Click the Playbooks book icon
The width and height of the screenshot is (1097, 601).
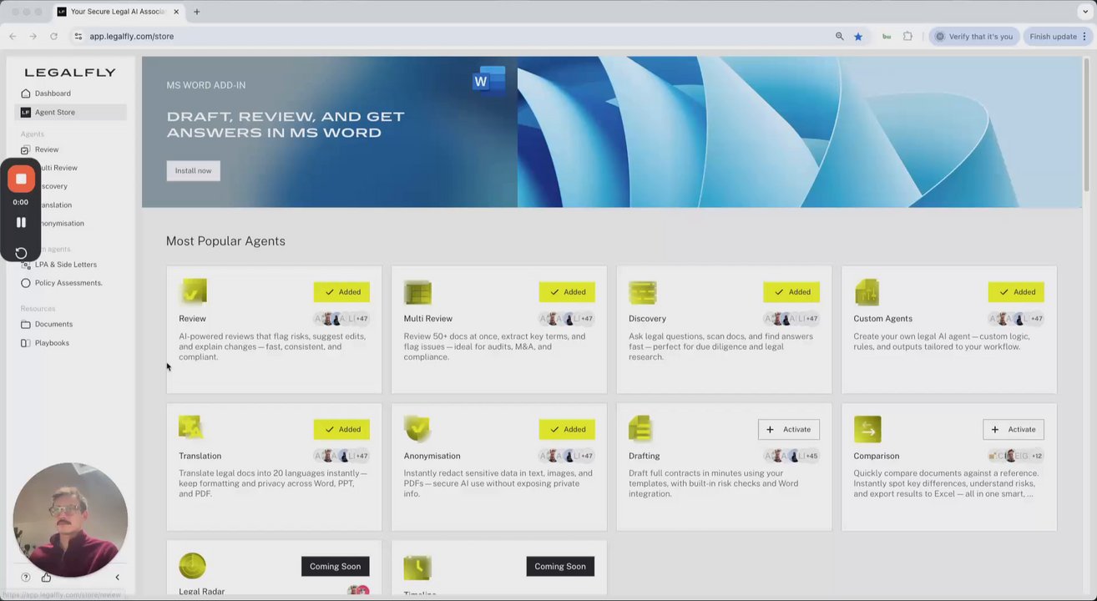pos(26,343)
